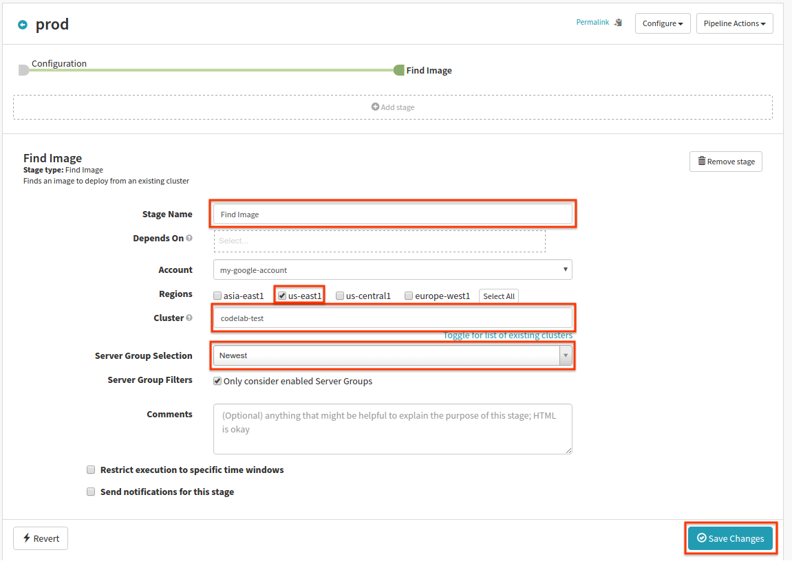
Task: Check the us-central1 region checkbox
Action: click(x=340, y=296)
